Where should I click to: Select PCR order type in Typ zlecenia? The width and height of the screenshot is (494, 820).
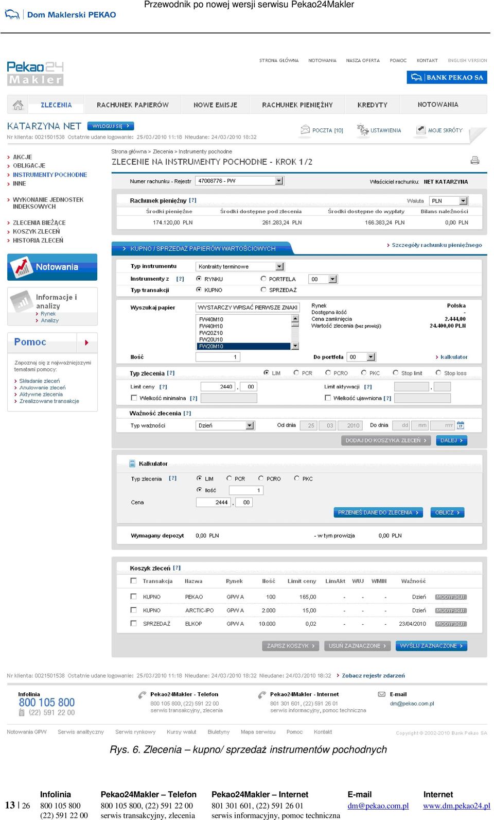(x=296, y=372)
